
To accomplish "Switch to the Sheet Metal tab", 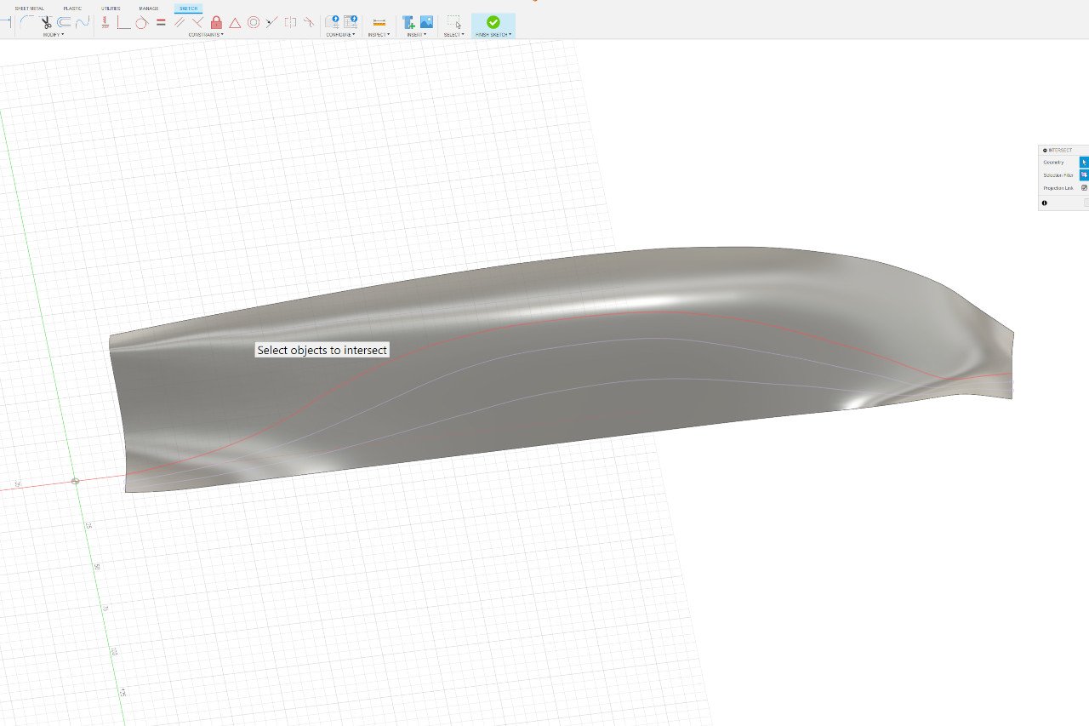I will [x=30, y=9].
